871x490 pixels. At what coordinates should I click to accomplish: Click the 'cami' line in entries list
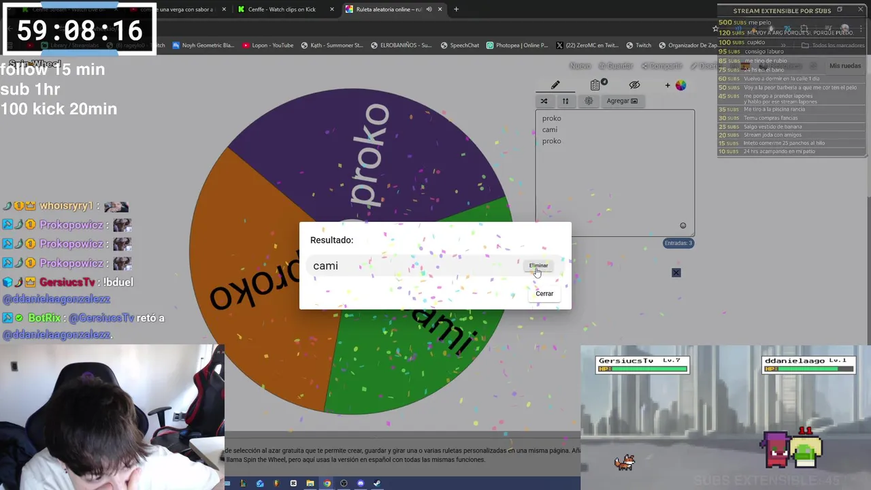click(x=550, y=129)
